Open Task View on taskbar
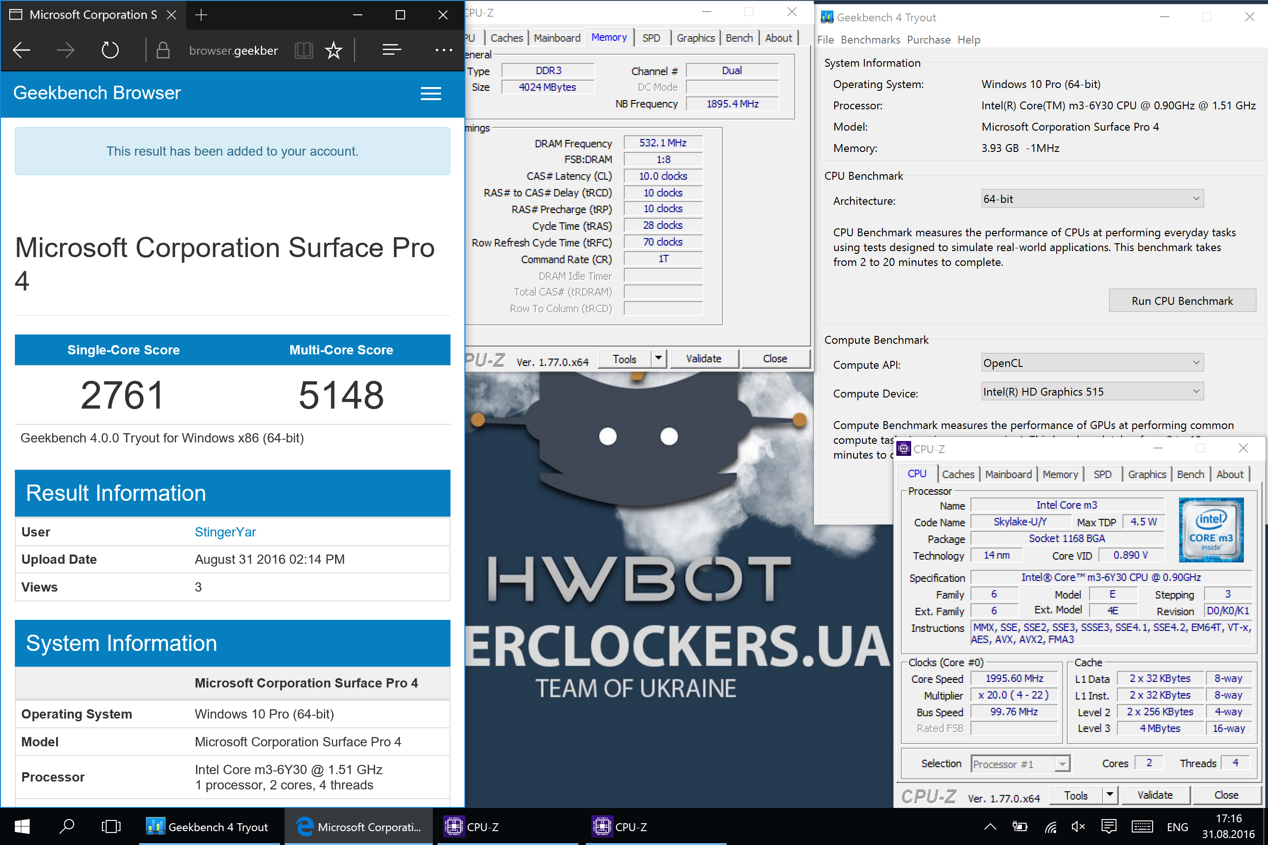 111,826
